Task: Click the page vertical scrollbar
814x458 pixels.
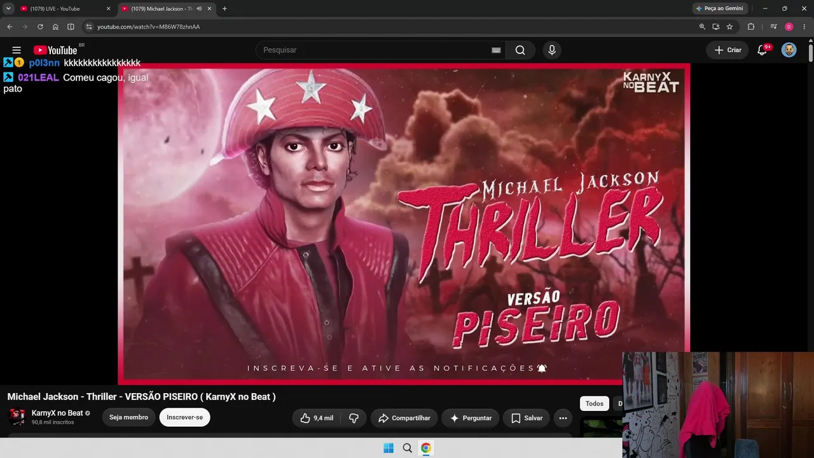Action: pyautogui.click(x=810, y=54)
